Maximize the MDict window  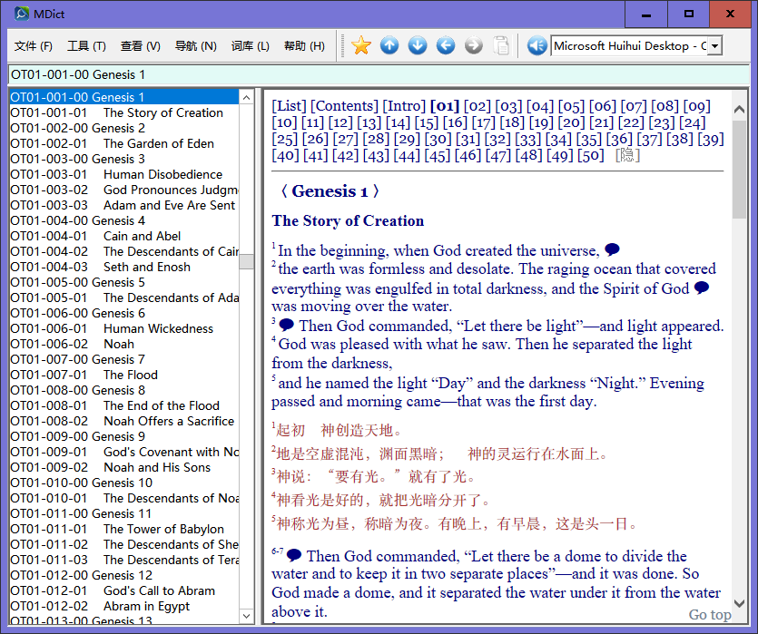pos(689,14)
